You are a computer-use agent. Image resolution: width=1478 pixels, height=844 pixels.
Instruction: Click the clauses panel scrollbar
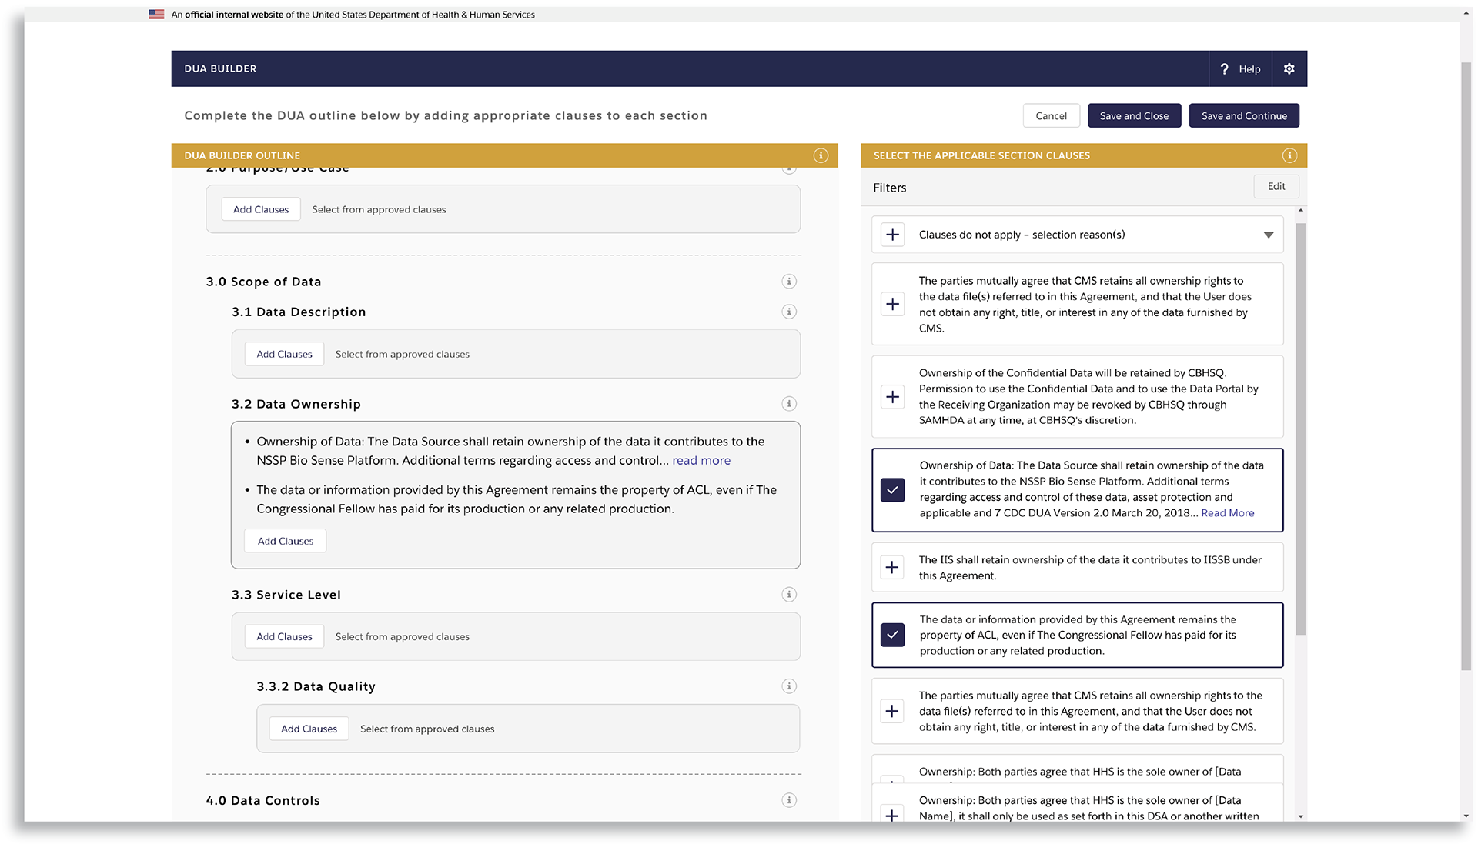coord(1300,428)
